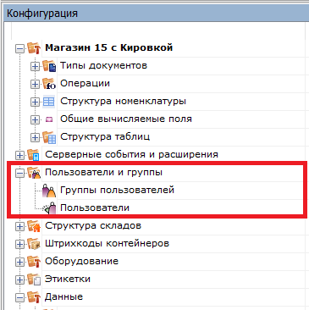The width and height of the screenshot is (309, 310).
Task: Click the Оборудование folder icon
Action: tap(34, 262)
